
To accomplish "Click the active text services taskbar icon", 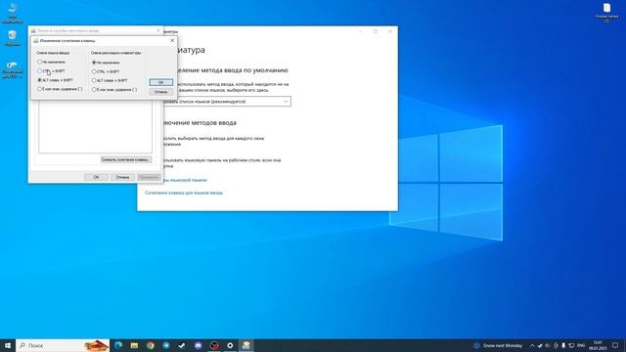I will click(x=246, y=345).
